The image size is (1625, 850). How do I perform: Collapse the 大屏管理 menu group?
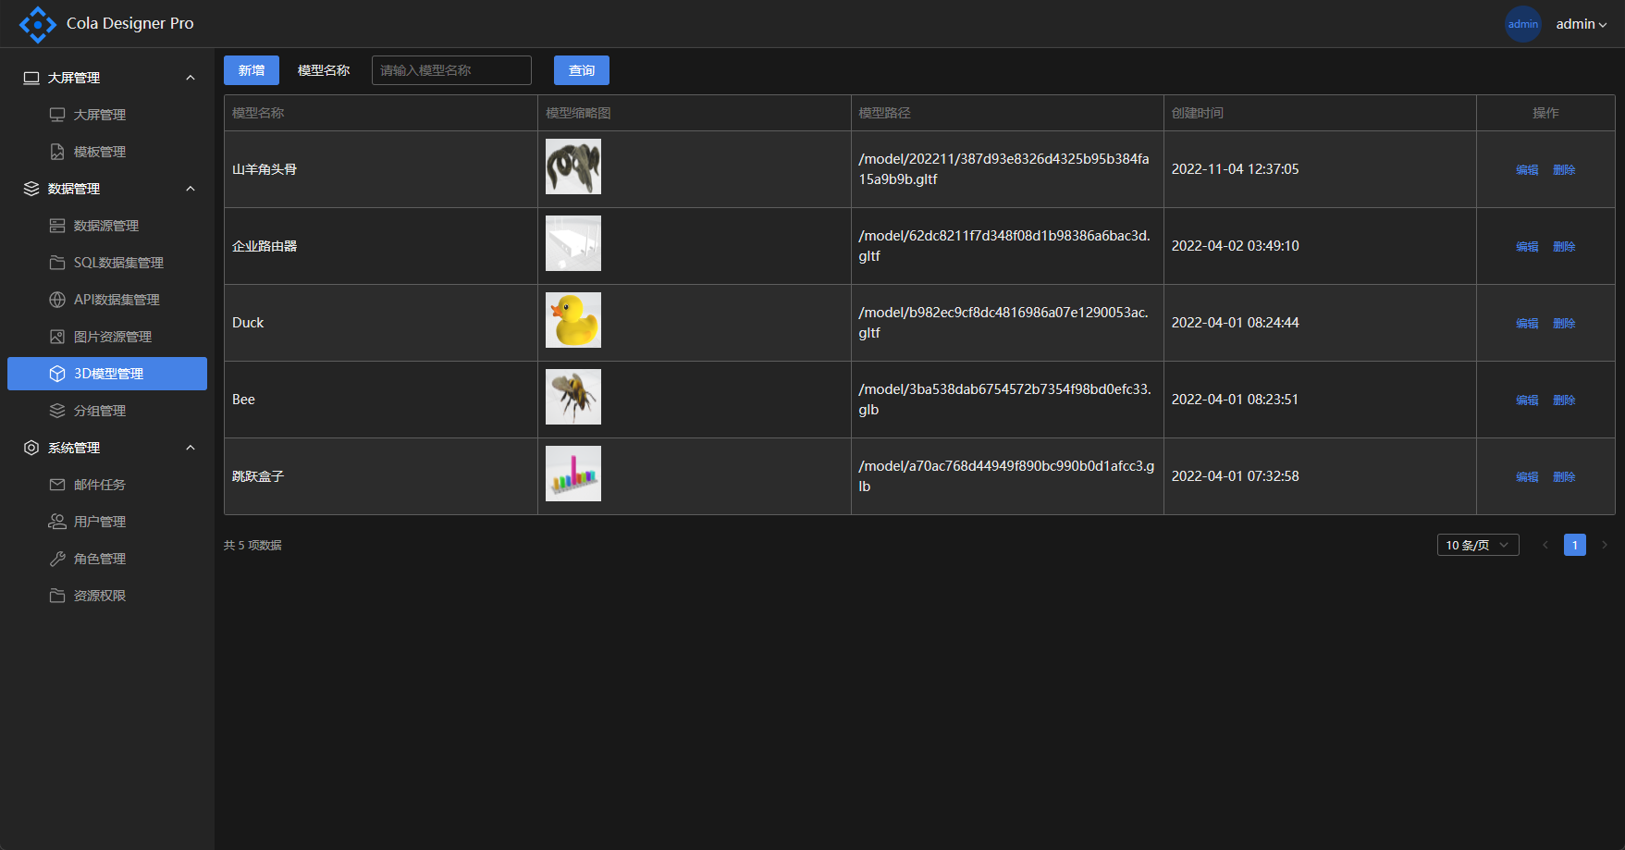point(191,78)
